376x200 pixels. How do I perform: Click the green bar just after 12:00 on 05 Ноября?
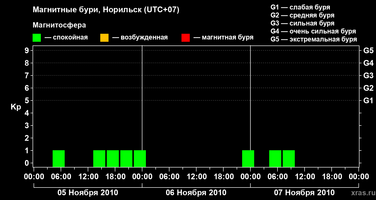click(x=99, y=158)
